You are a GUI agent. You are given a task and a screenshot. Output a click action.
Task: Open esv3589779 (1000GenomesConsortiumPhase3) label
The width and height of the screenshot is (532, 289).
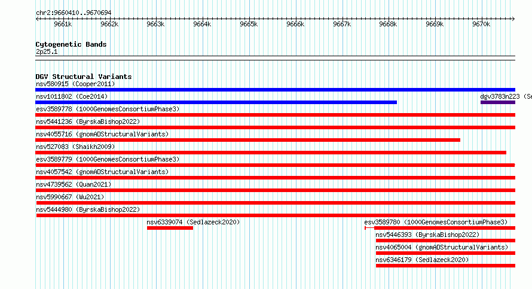108,159
